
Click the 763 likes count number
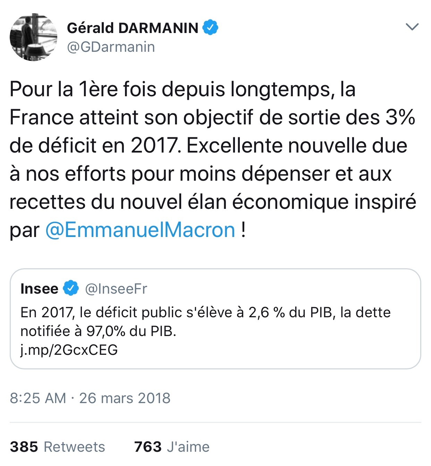pos(148,447)
